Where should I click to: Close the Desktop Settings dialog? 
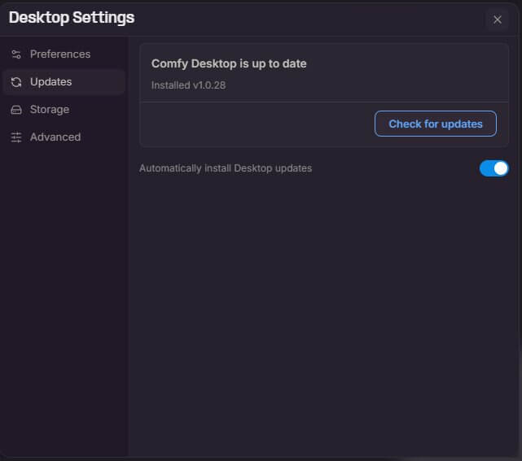(x=498, y=20)
